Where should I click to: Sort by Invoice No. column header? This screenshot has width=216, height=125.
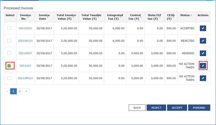[x=25, y=17]
